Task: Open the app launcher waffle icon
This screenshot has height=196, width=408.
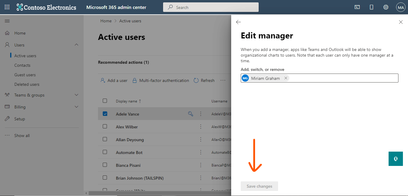Action: click(x=7, y=7)
